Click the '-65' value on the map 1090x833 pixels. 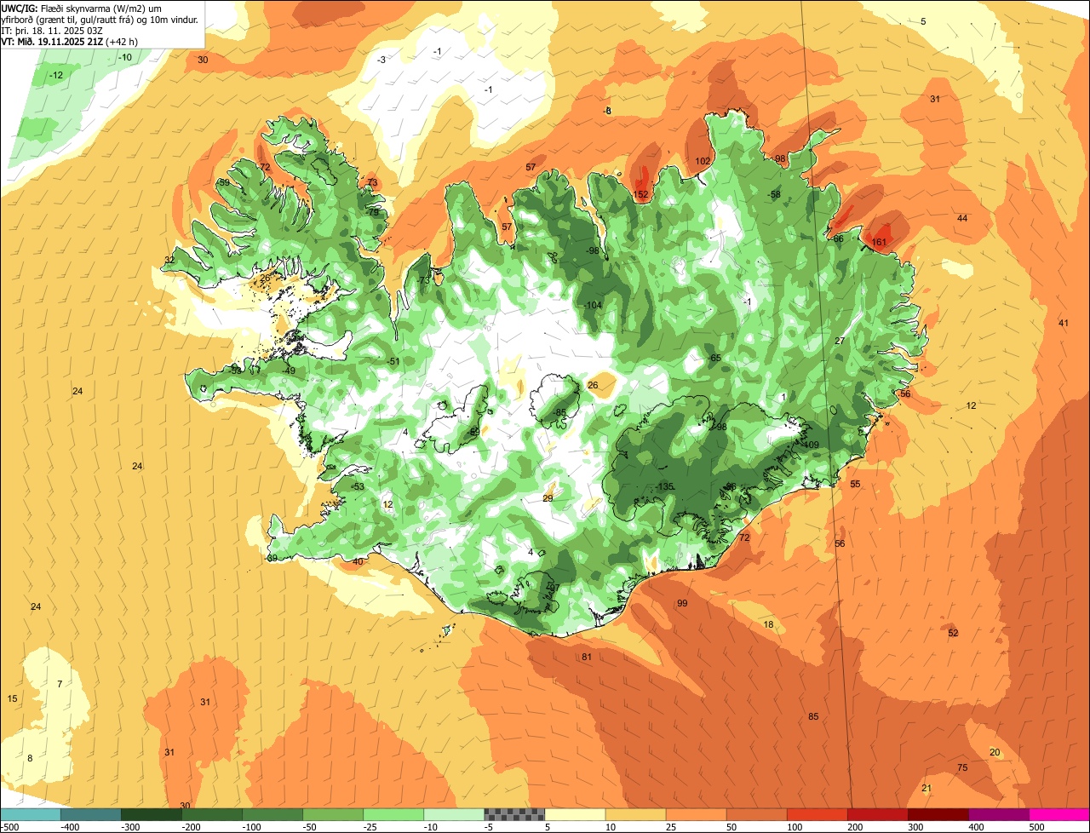(714, 359)
